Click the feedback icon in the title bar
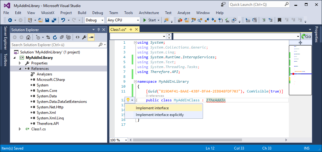Screen dimensions: 322x152 223,4
